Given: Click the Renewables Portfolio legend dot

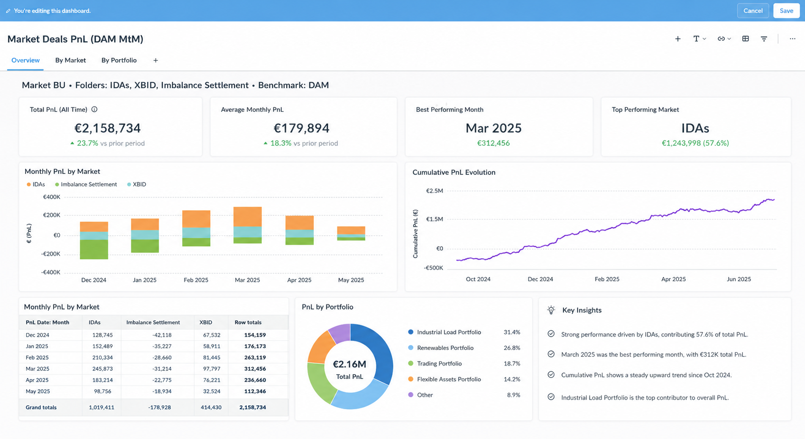Looking at the screenshot, I should tap(411, 348).
